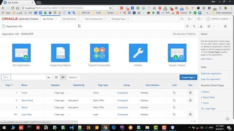Click Delete this Application task
Image resolution: width=234 pixels, height=131 pixels.
point(211,74)
